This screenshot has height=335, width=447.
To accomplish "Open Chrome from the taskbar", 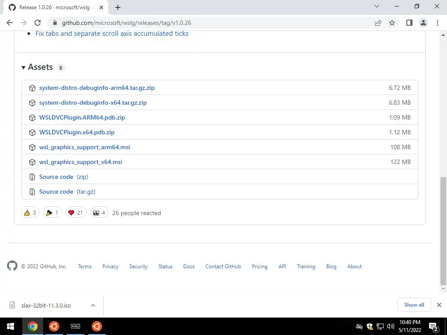I will tap(32, 326).
